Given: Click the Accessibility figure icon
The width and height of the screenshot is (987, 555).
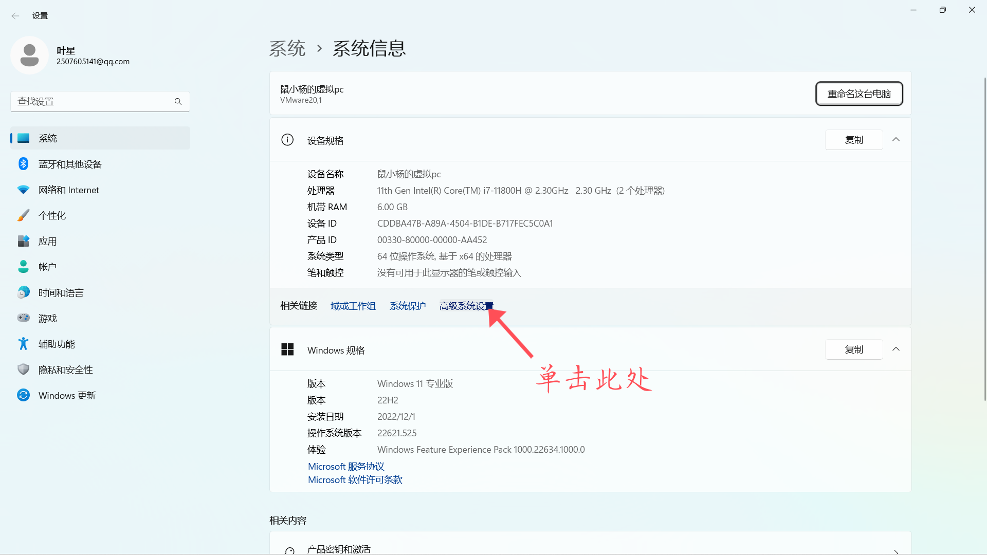Looking at the screenshot, I should coord(23,344).
